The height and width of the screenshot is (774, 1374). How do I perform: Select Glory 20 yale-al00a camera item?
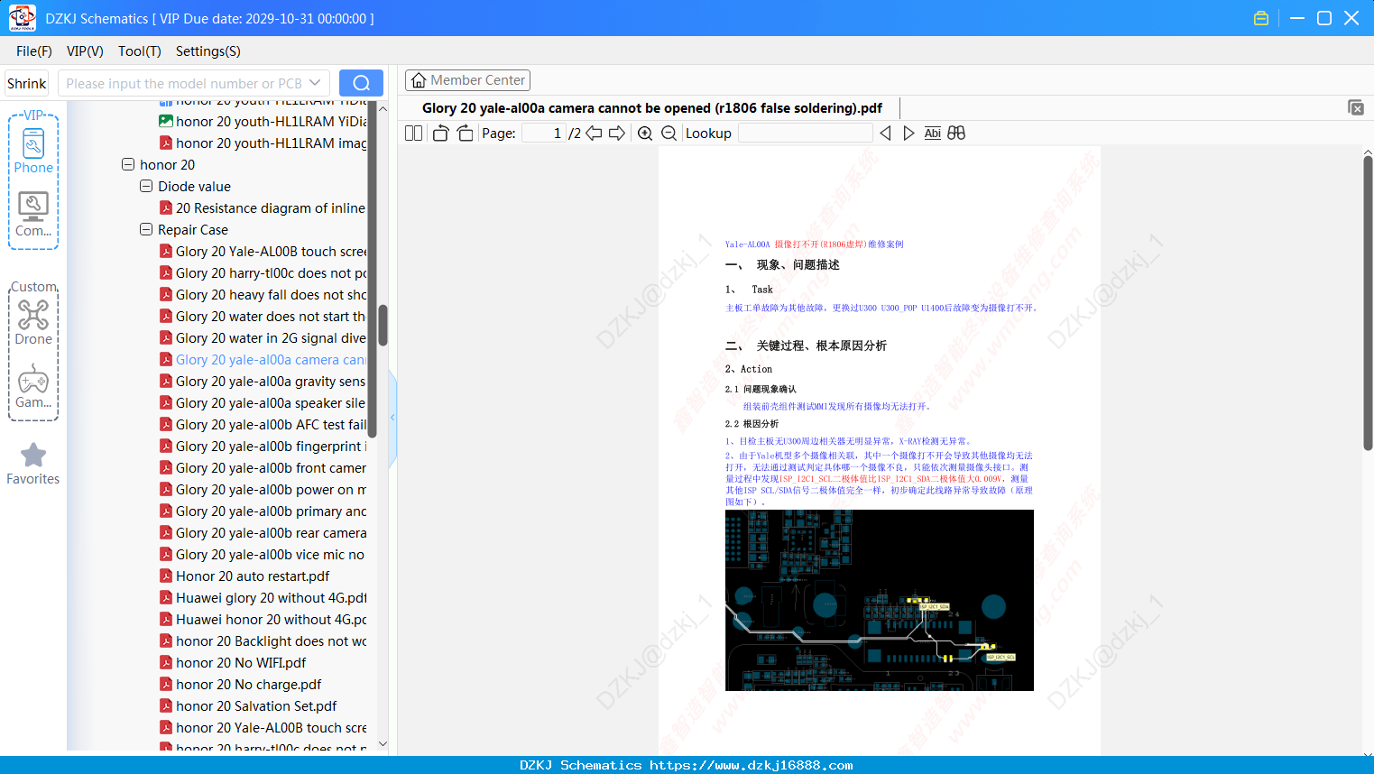[263, 360]
